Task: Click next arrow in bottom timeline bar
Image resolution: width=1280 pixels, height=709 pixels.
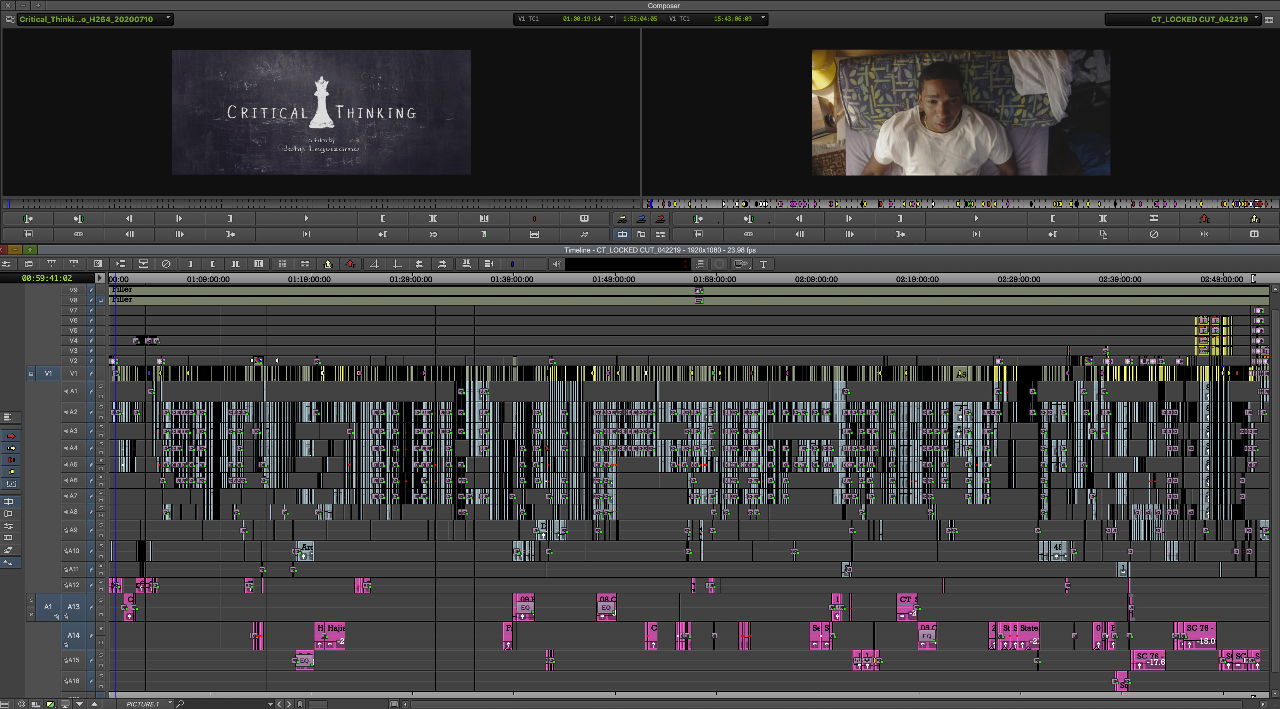Action: click(x=289, y=704)
